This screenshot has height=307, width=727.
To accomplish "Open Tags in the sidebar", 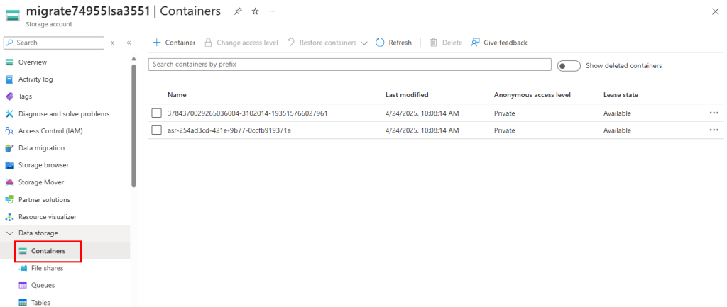I will click(25, 96).
